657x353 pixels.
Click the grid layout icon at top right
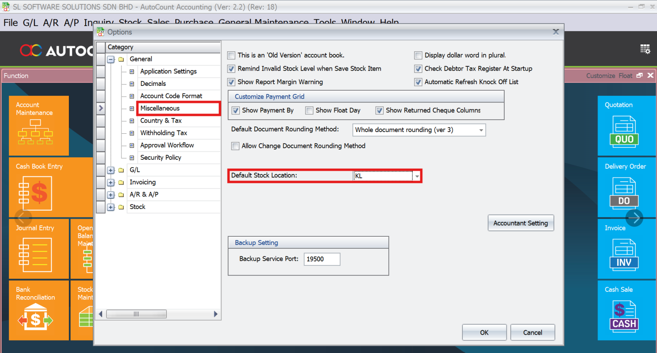645,49
